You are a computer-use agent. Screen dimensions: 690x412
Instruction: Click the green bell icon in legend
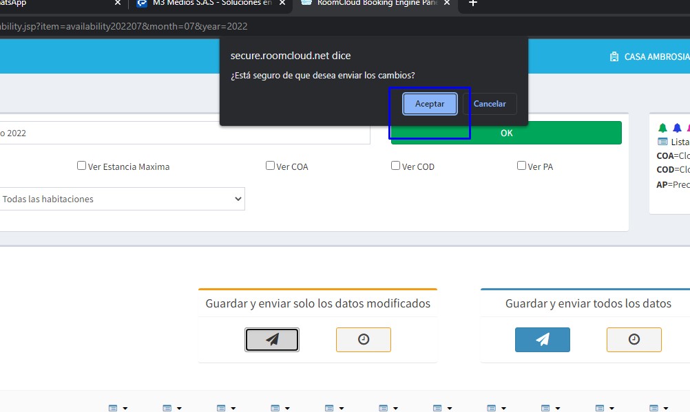(662, 128)
